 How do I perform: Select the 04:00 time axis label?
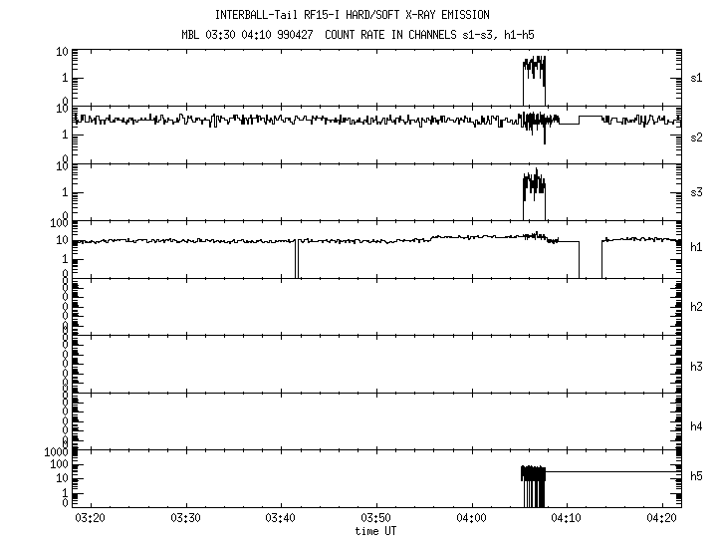click(471, 518)
